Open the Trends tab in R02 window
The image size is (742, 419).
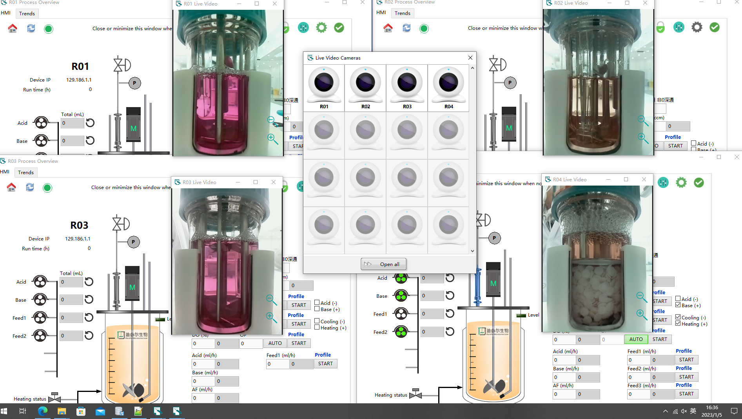coord(403,13)
